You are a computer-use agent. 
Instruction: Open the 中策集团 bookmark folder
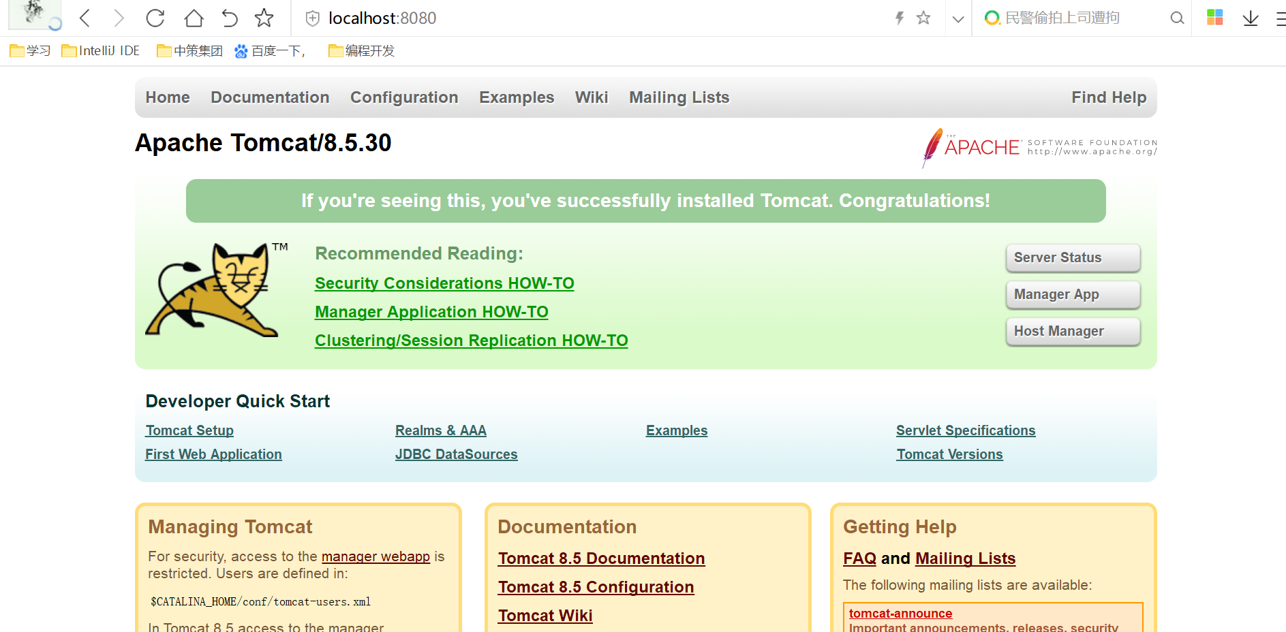pos(189,51)
